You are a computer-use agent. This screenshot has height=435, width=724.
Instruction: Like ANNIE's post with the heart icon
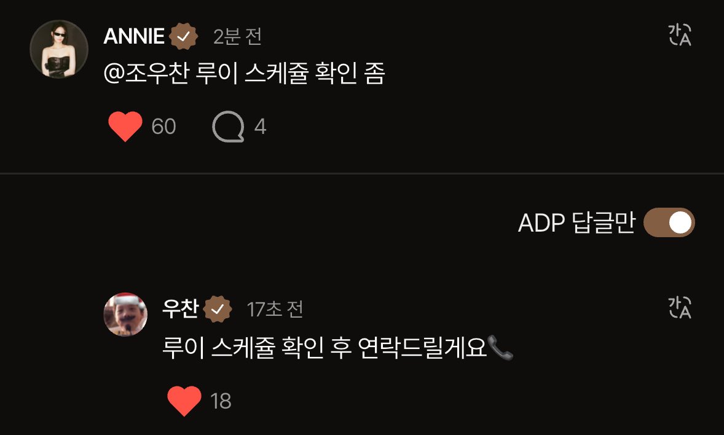pos(125,126)
